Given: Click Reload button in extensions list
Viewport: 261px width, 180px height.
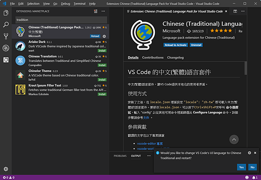Looking at the screenshot, I should click(x=95, y=36).
